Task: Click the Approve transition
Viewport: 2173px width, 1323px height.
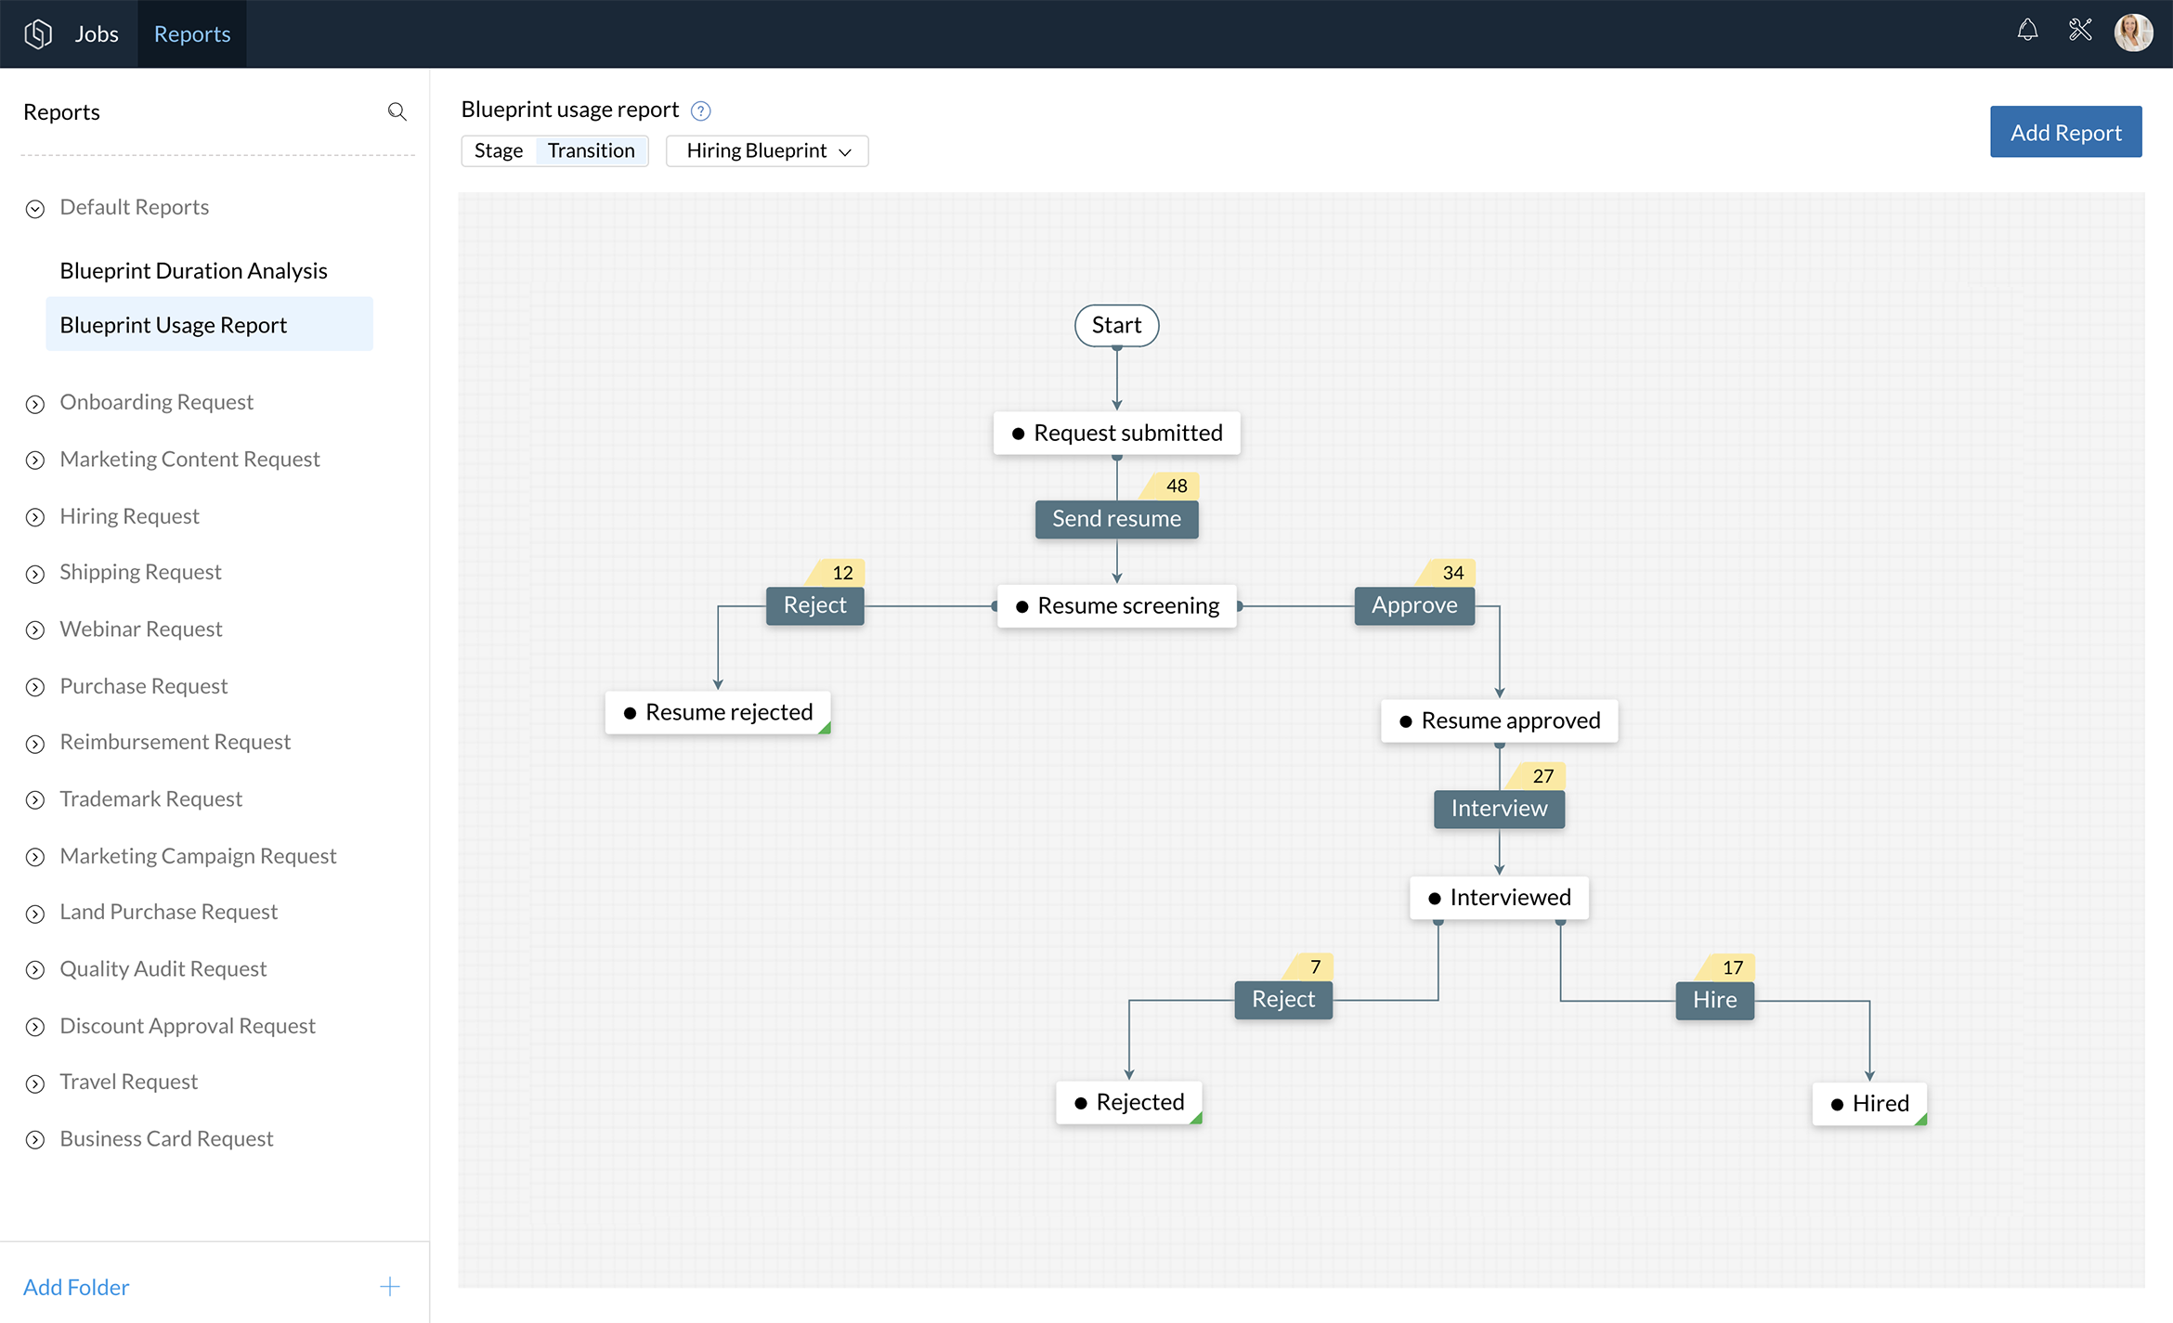Action: click(x=1414, y=605)
